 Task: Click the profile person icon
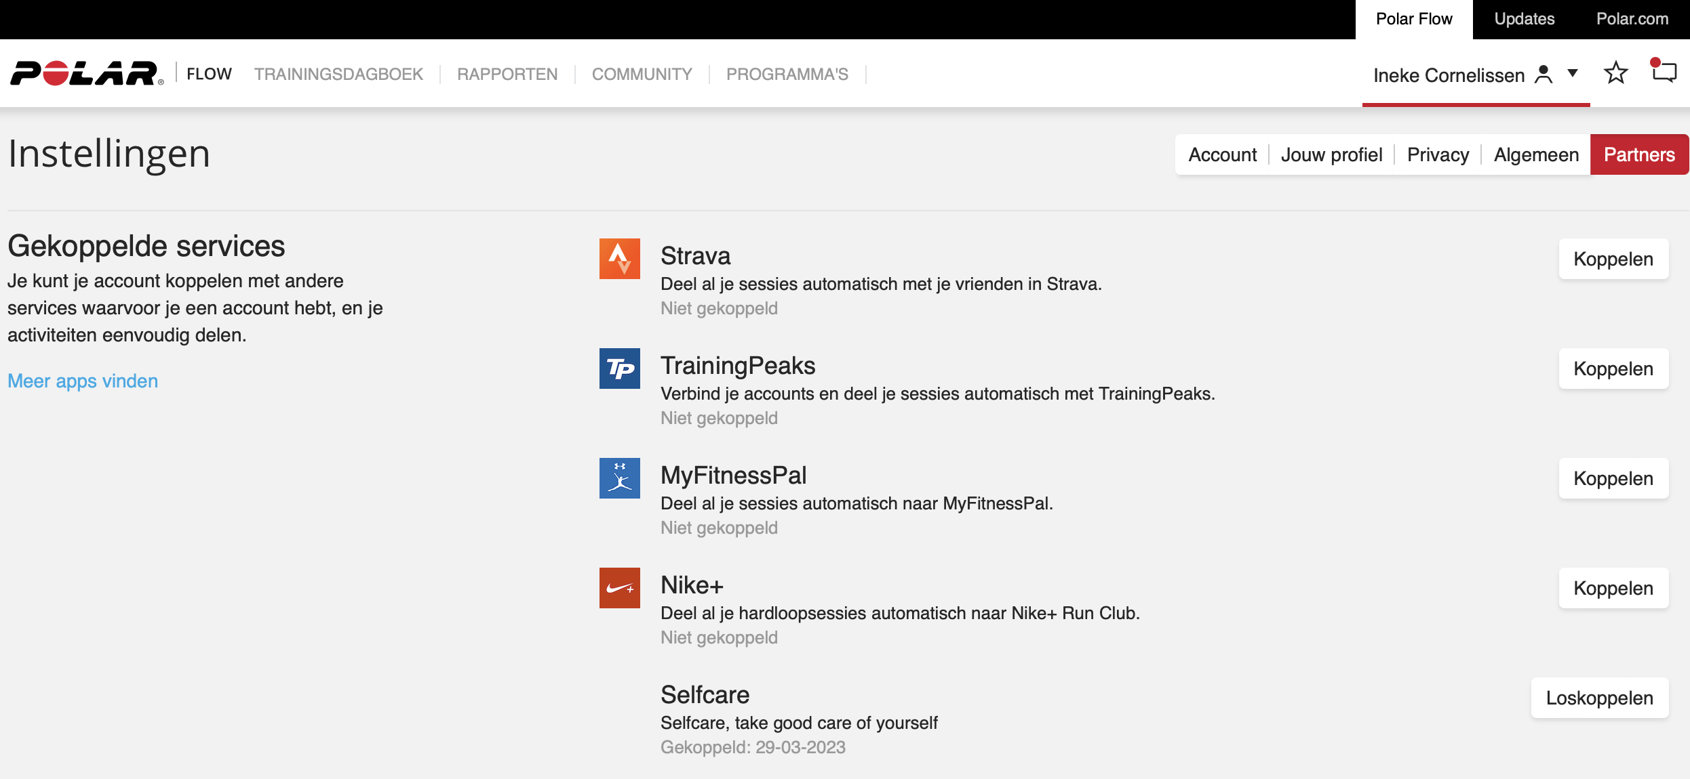pos(1542,74)
